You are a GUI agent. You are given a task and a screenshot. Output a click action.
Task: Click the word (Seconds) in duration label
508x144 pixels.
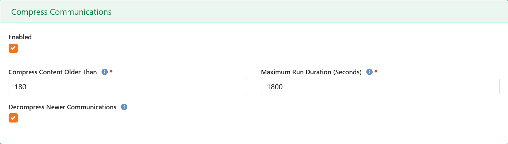click(347, 72)
